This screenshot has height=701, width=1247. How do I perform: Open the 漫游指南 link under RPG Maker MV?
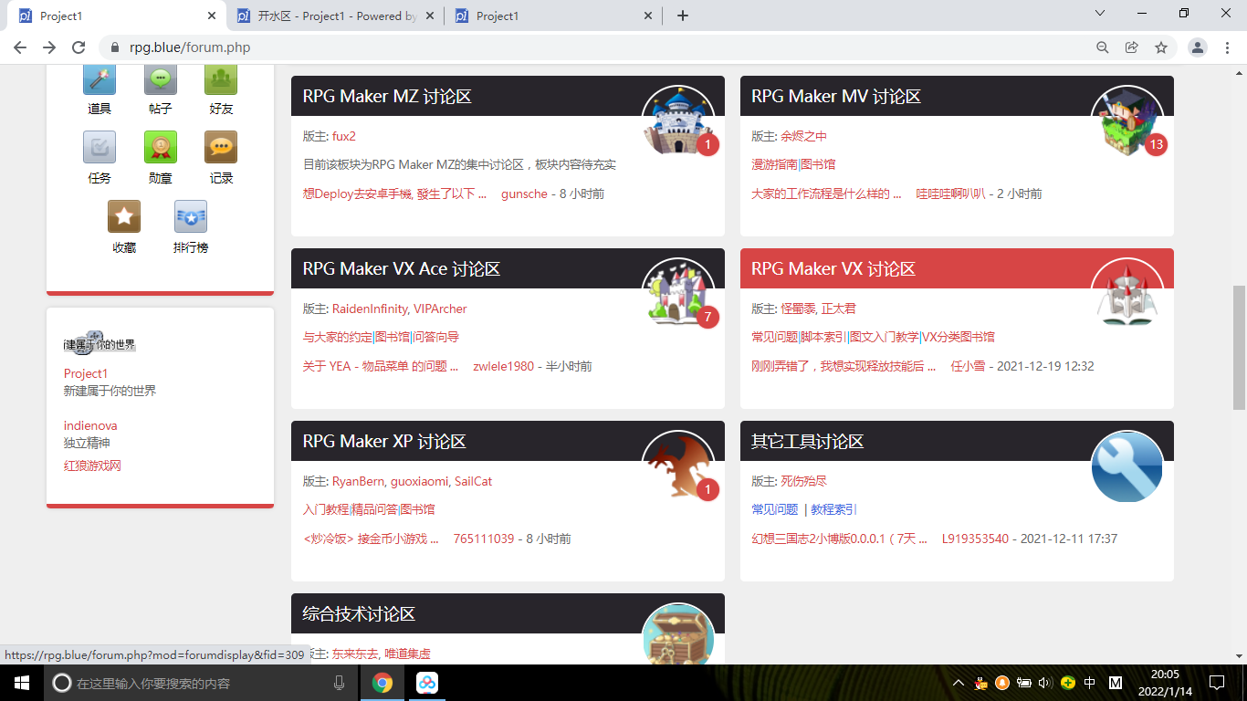click(x=774, y=165)
